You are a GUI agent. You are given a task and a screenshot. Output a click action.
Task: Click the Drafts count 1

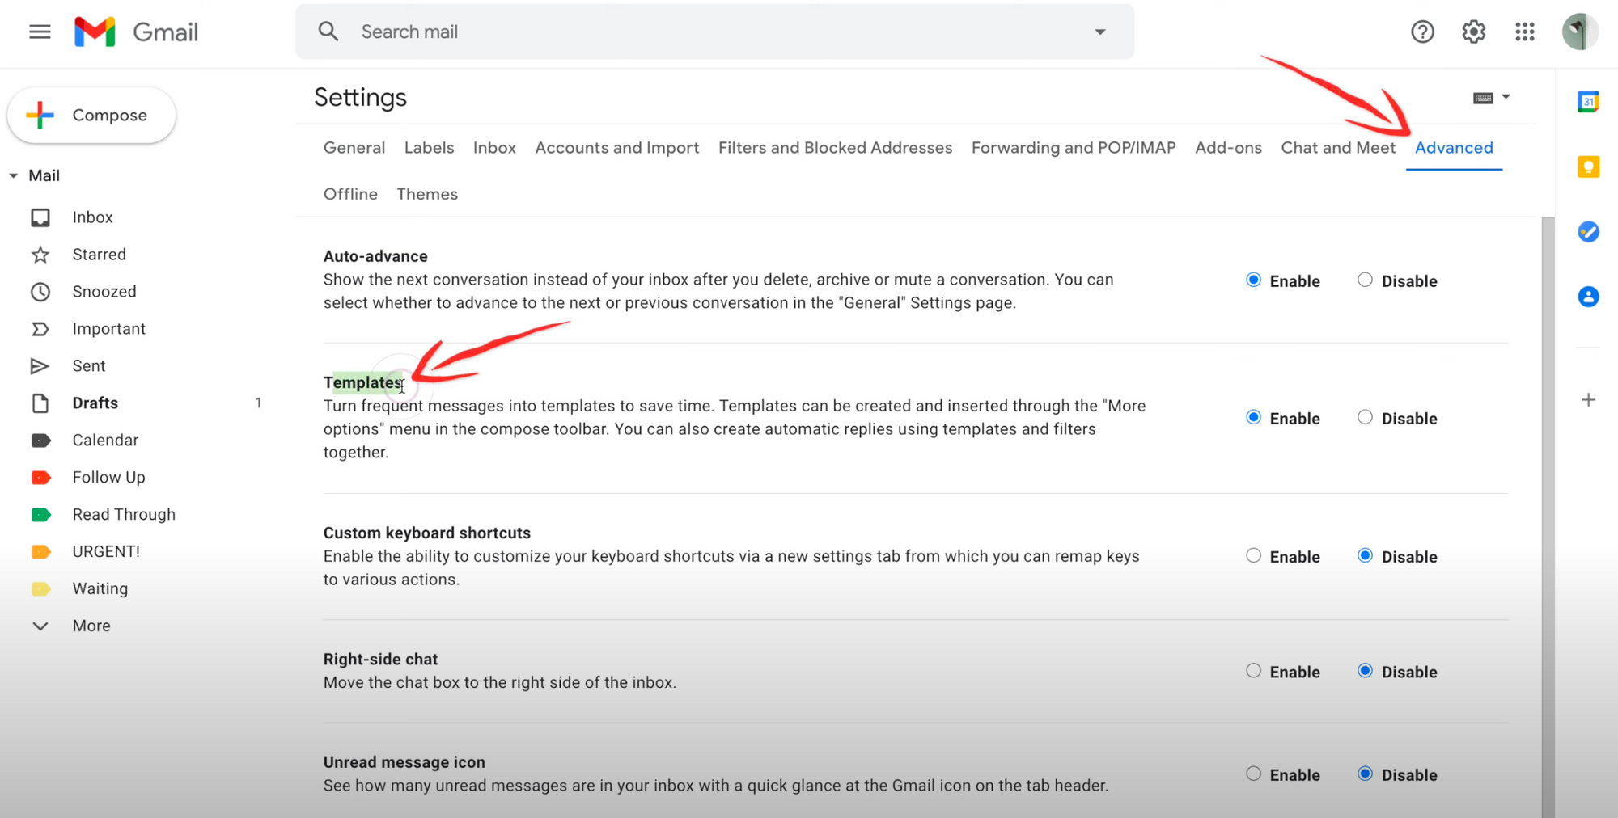pos(258,403)
